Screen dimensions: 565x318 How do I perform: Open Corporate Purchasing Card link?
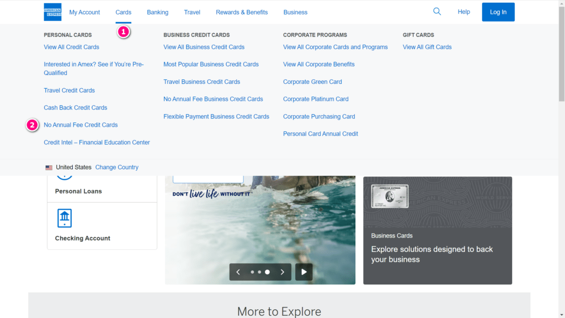coord(319,116)
